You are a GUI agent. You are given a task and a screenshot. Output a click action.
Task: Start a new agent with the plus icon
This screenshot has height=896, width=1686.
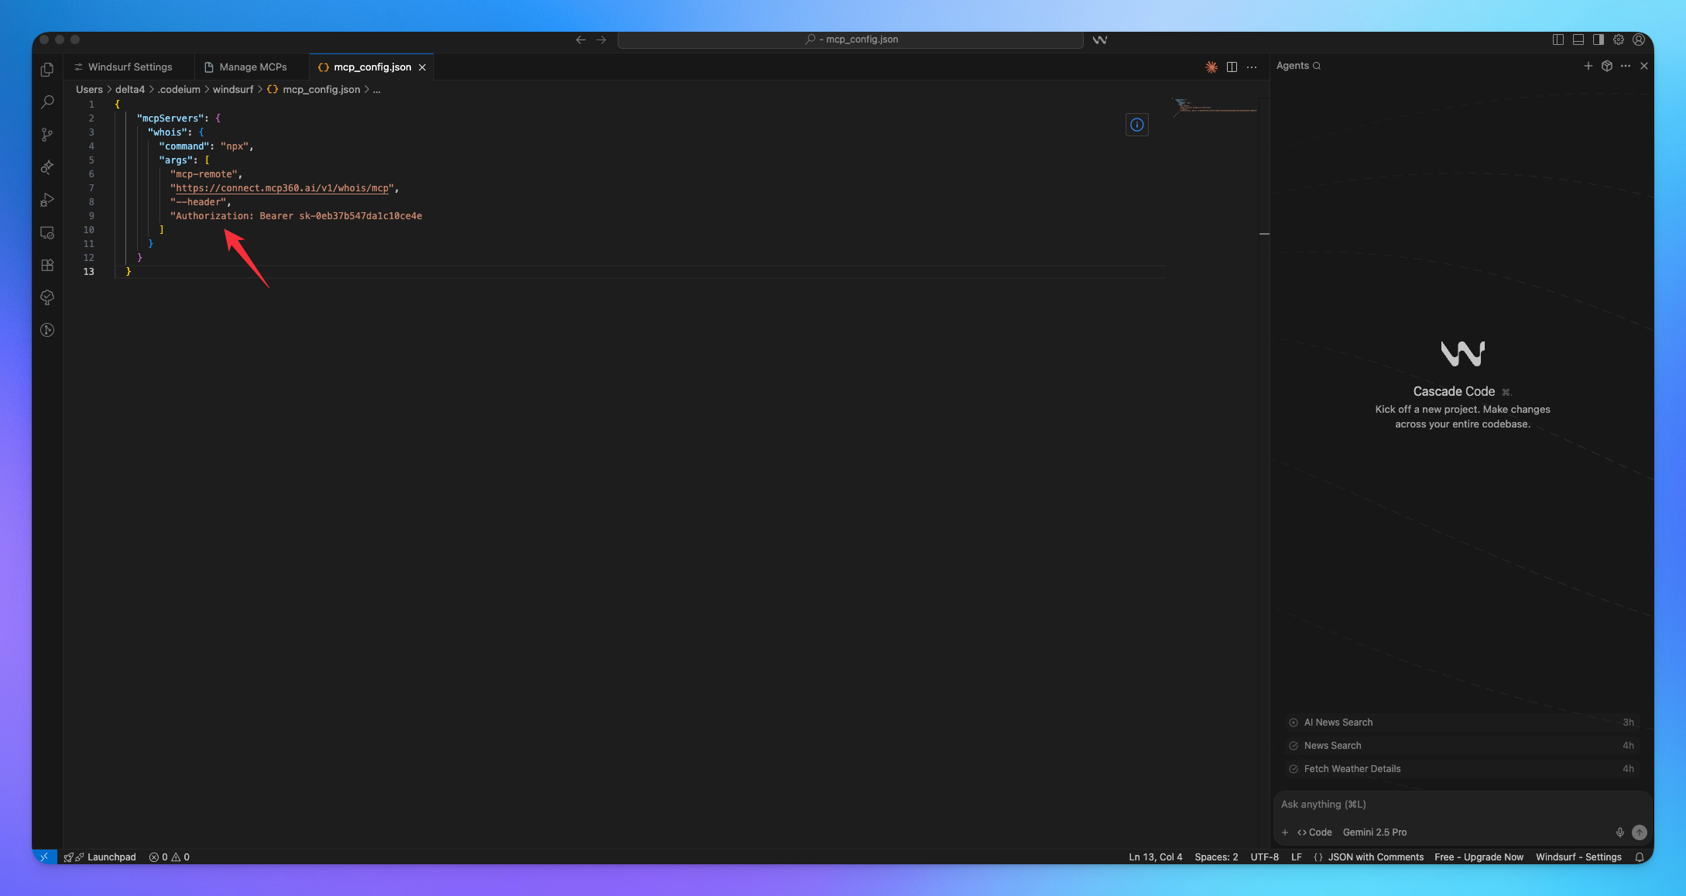coord(1588,66)
